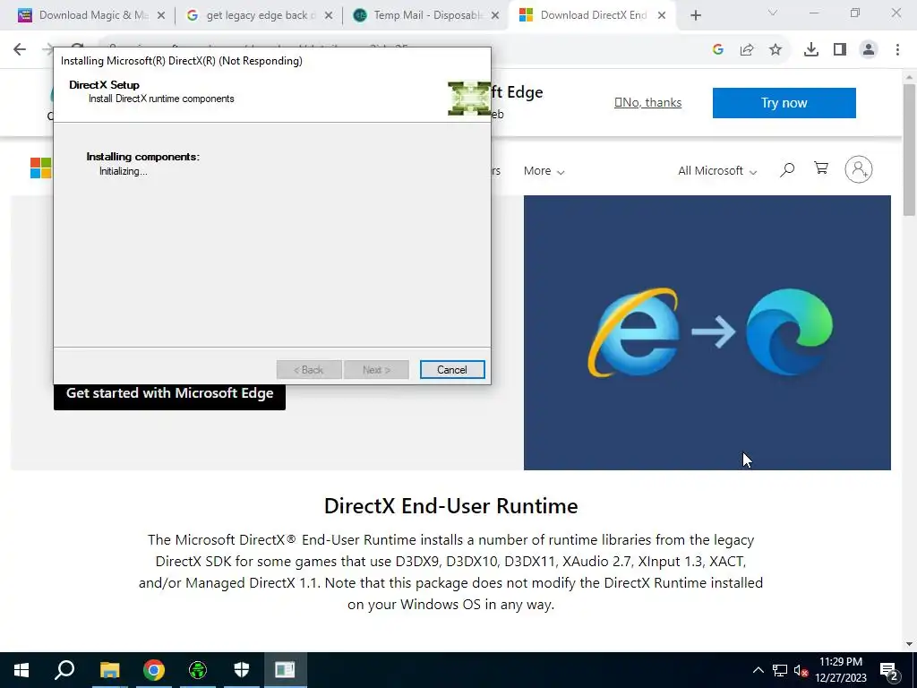Switch to the Download Magic tab

93,15
